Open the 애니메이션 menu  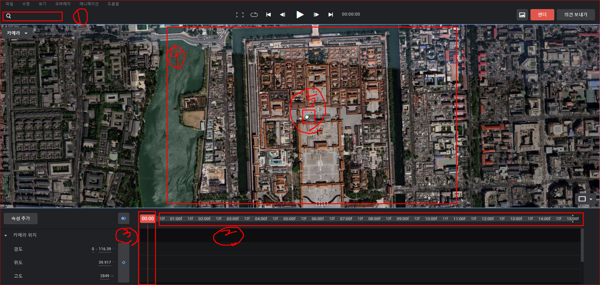[89, 4]
